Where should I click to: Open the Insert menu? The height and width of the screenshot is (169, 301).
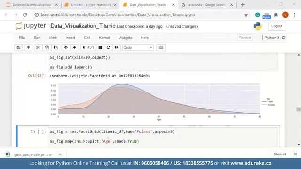coord(70,38)
